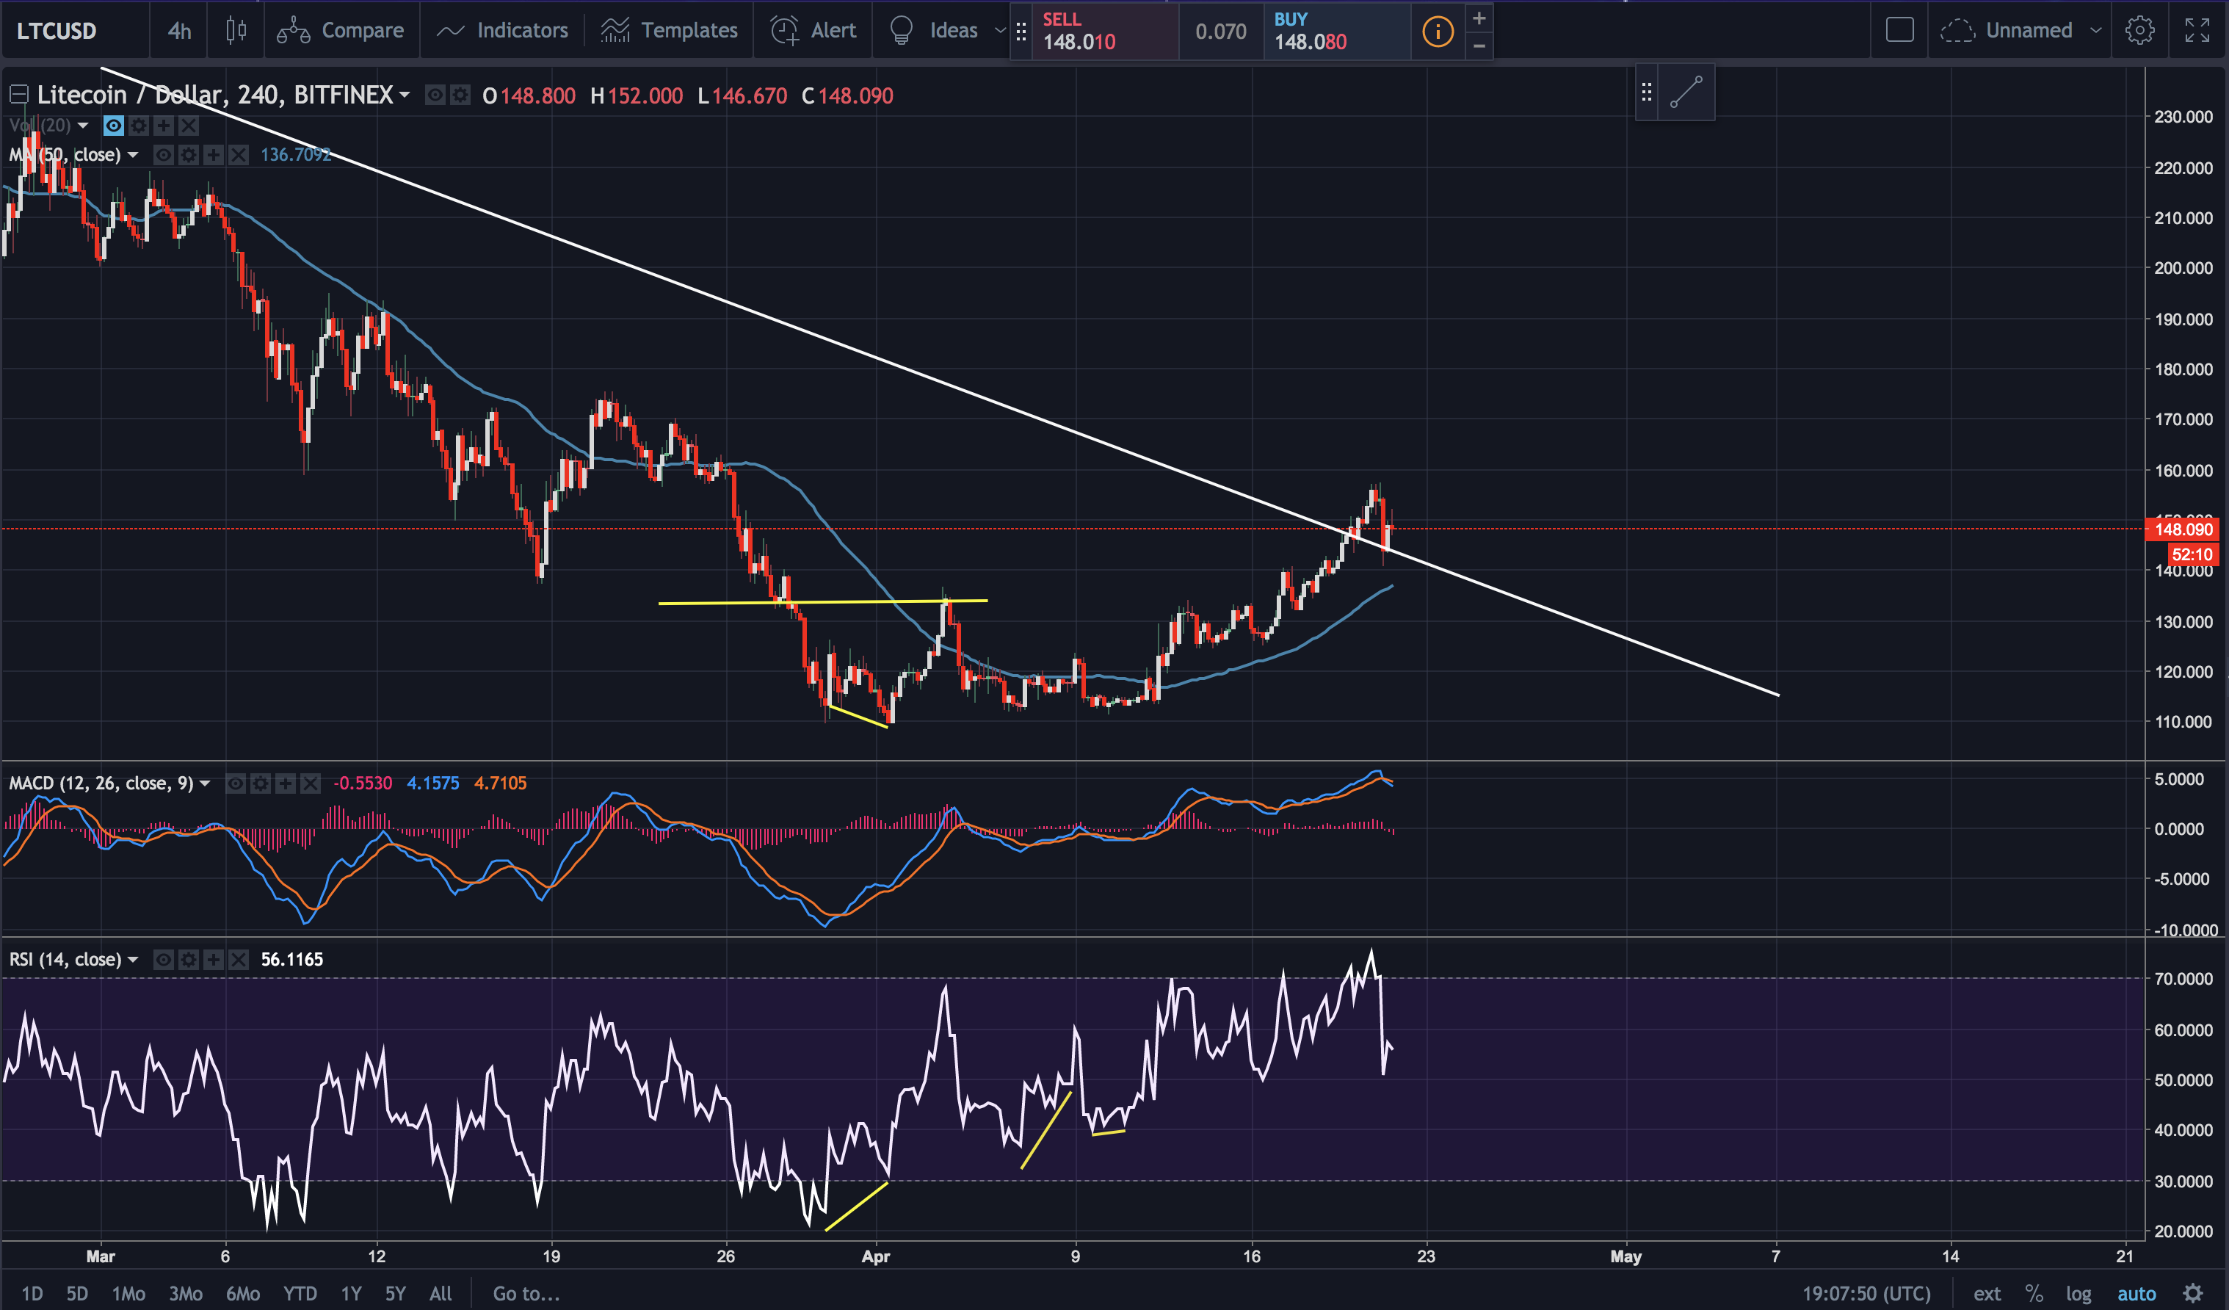Hide the MA (50, close) indicator

point(164,156)
